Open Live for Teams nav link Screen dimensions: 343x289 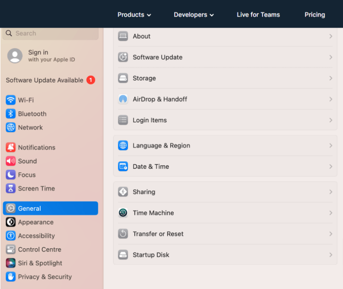click(x=258, y=15)
